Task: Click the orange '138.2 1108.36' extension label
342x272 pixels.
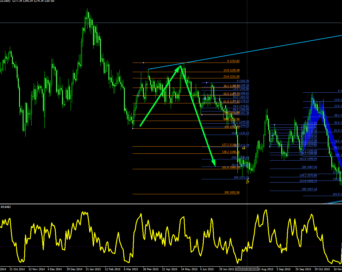Action: click(x=231, y=152)
